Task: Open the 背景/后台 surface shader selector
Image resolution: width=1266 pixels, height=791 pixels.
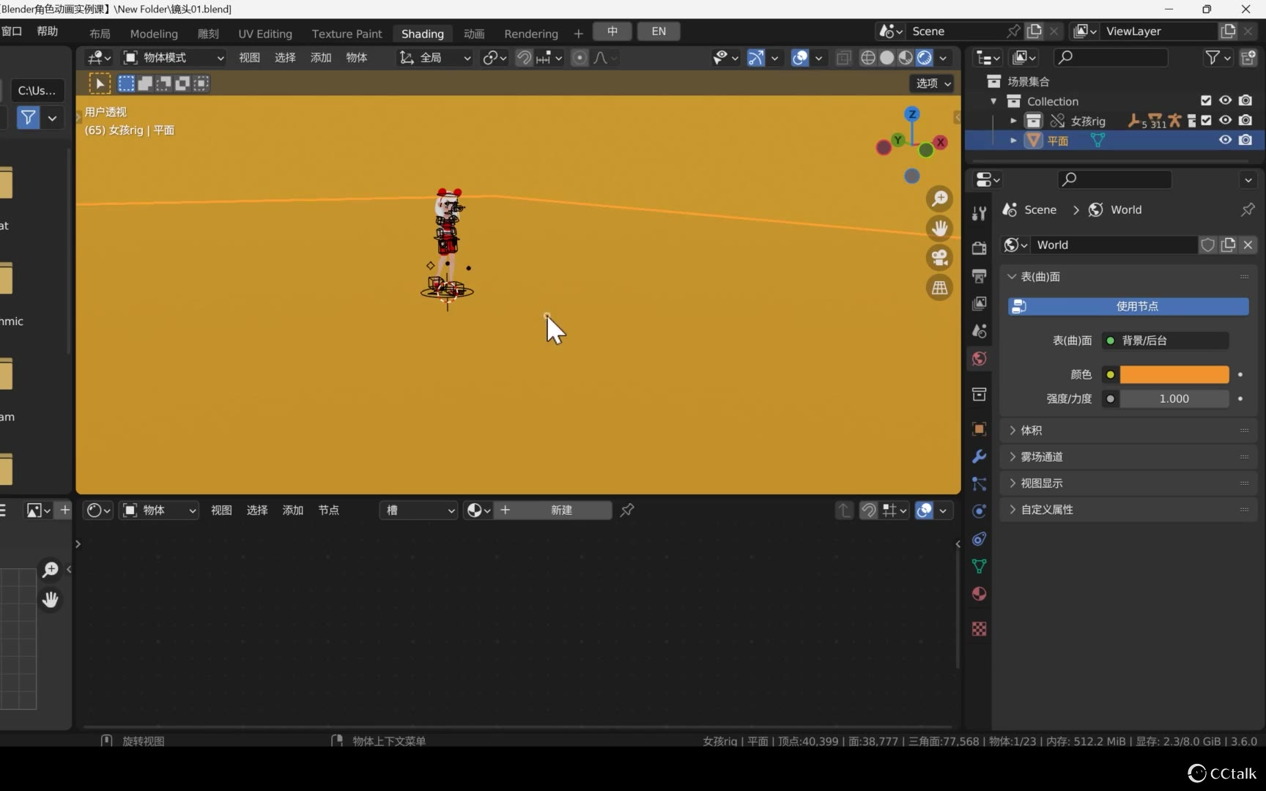Action: point(1166,341)
